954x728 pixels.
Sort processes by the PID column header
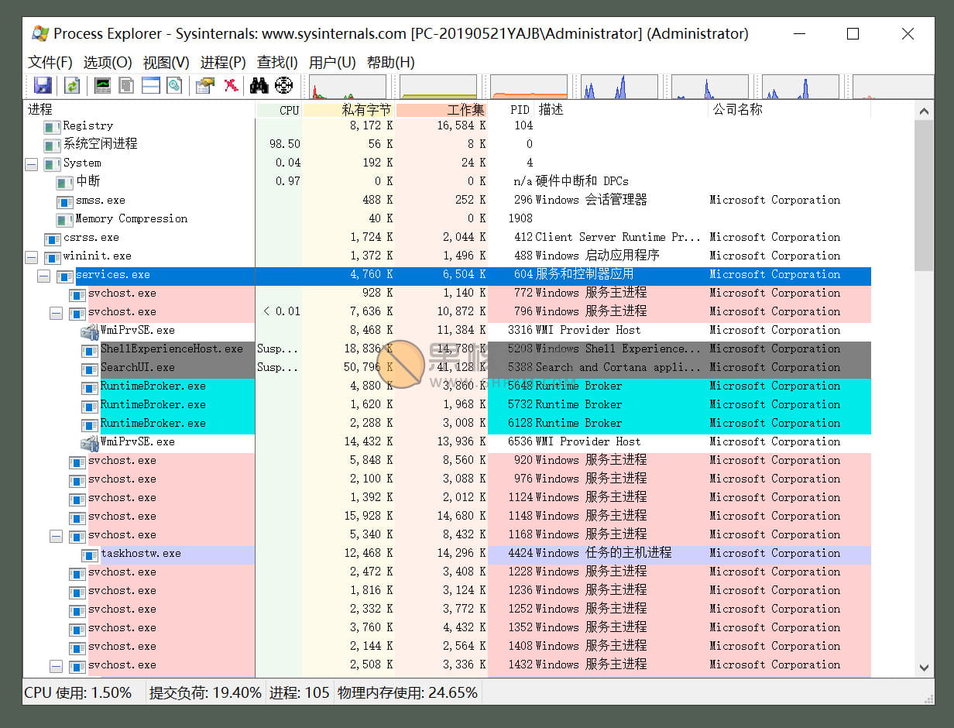518,109
